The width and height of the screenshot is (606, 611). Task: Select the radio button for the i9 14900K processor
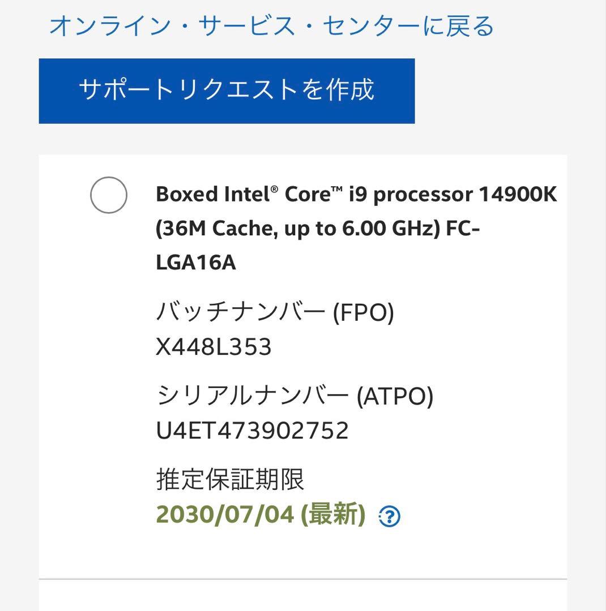110,195
